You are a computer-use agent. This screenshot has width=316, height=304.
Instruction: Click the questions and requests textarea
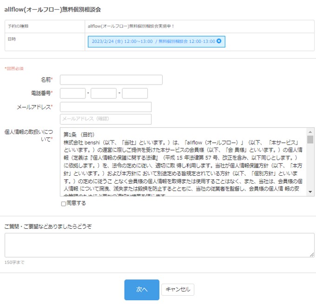159,245
